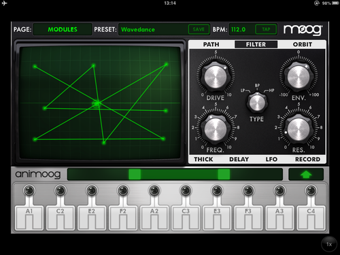Click the DRIVE knob
This screenshot has height=255, width=340.
216,76
